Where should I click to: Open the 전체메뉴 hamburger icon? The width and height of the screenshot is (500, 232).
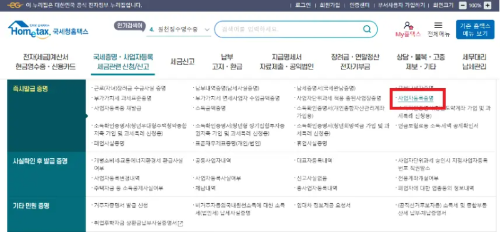tap(439, 26)
